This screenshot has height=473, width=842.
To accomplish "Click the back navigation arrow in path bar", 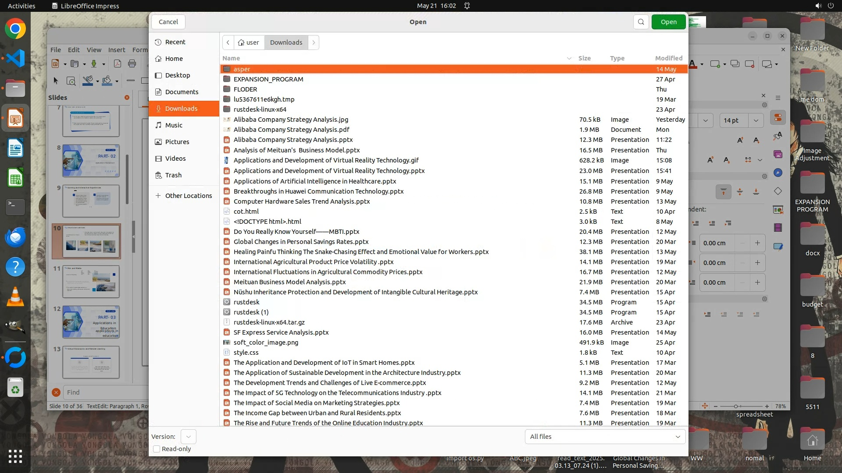I will (228, 42).
